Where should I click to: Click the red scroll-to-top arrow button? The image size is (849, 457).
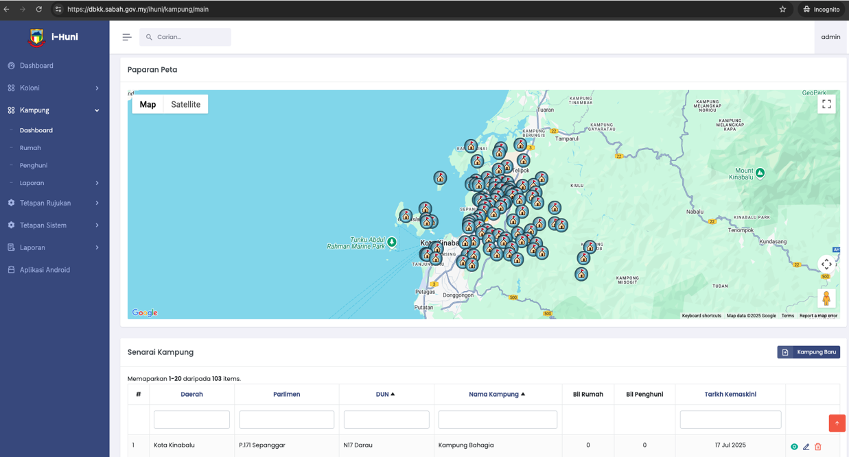pos(837,423)
